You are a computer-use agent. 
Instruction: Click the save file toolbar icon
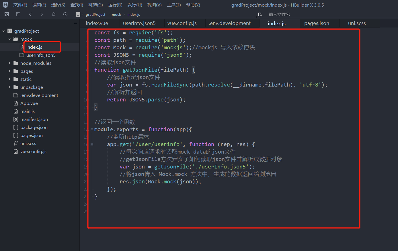[x=18, y=14]
